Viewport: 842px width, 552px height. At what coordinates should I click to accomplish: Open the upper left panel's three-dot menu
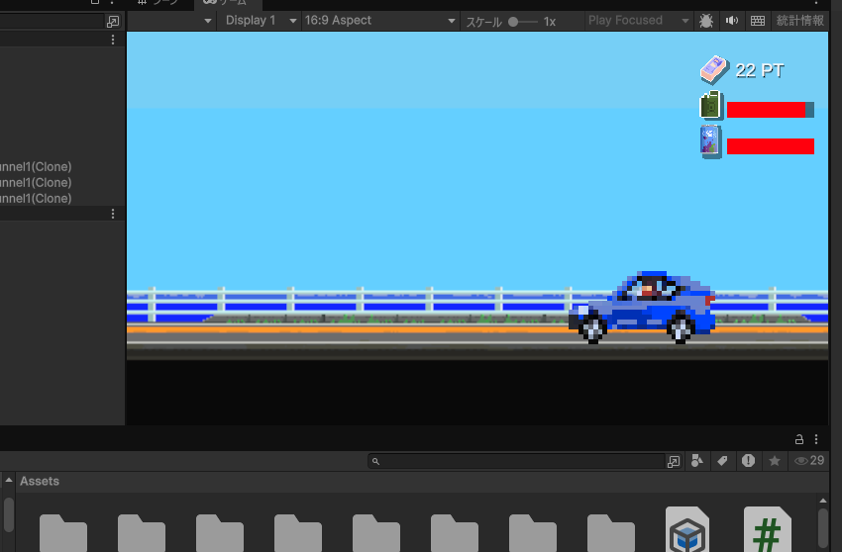113,40
